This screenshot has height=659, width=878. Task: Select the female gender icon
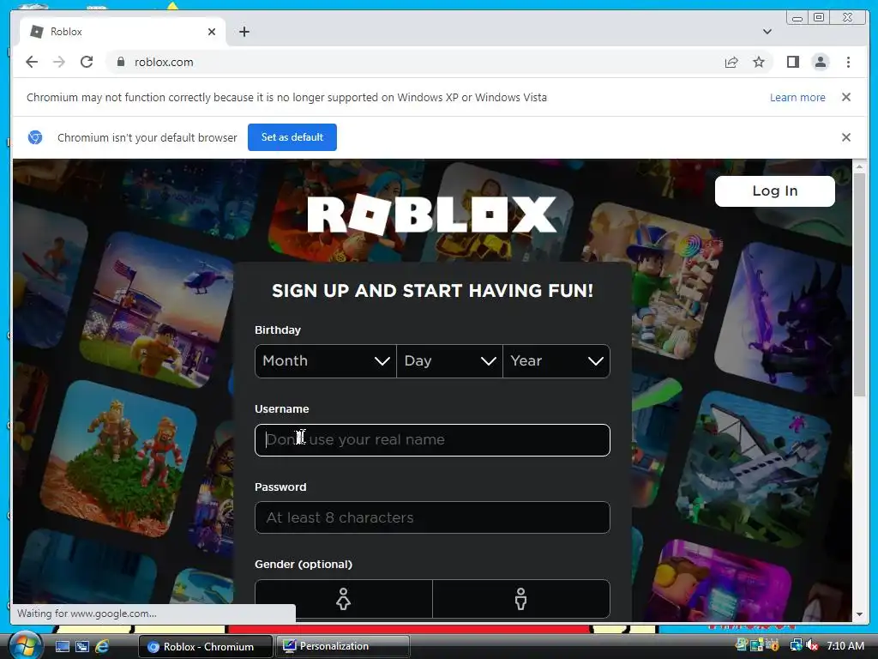pyautogui.click(x=343, y=598)
